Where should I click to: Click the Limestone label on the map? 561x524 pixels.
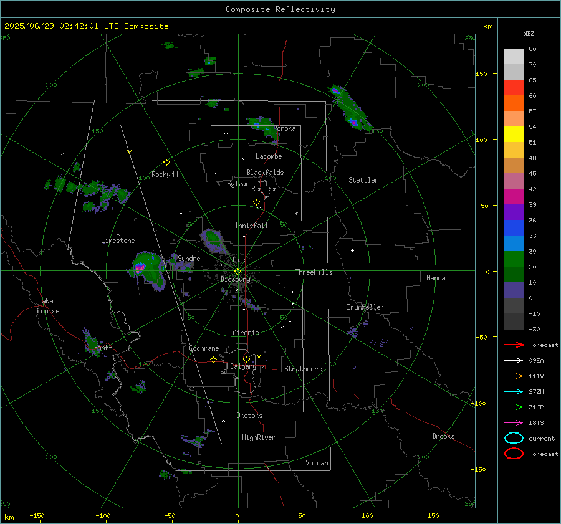pos(118,241)
